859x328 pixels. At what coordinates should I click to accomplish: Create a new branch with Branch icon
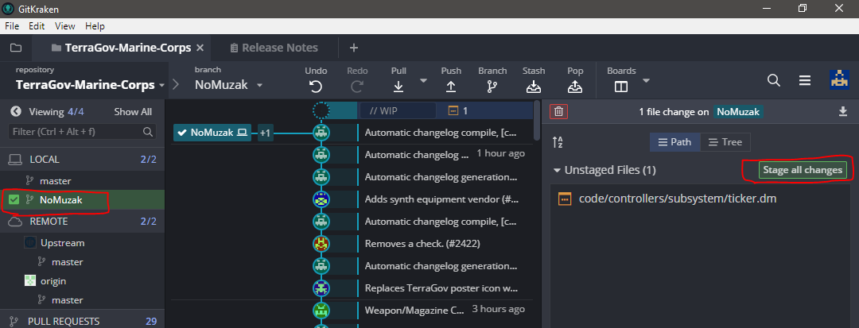(492, 87)
